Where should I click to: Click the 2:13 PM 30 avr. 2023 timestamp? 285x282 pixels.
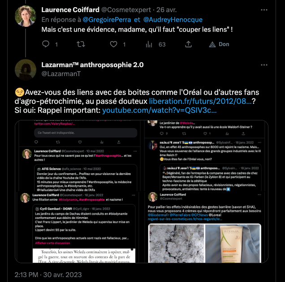48,275
